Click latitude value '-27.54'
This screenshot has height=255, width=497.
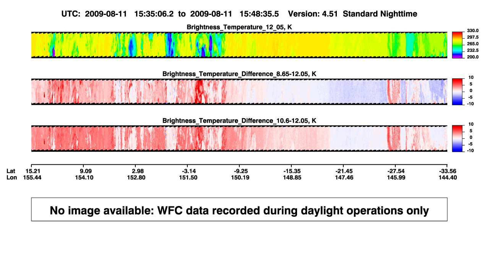(x=396, y=171)
